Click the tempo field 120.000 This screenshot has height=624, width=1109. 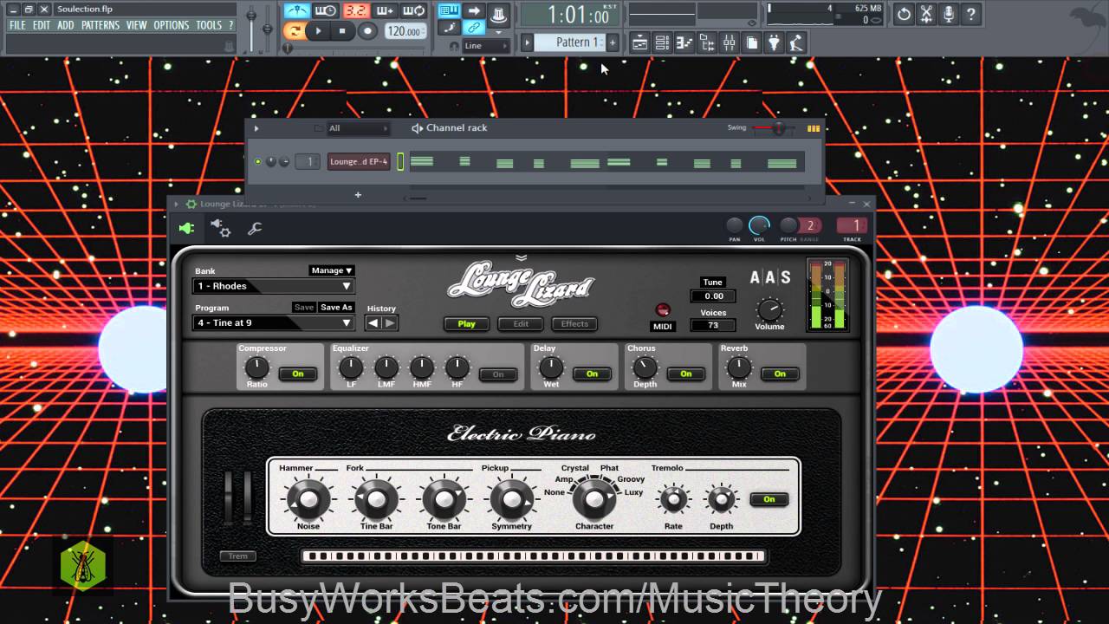click(405, 31)
